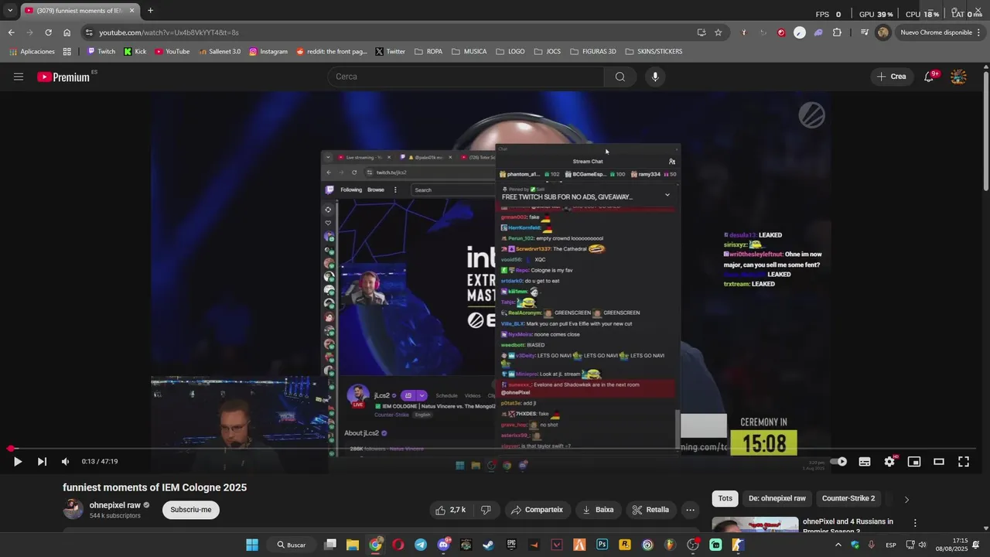The height and width of the screenshot is (557, 990).
Task: Open Aplicaciones apps shortcut
Action: pyautogui.click(x=32, y=52)
